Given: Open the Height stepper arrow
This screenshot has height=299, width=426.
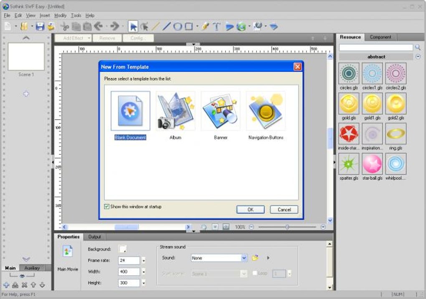Looking at the screenshot, I should [144, 283].
